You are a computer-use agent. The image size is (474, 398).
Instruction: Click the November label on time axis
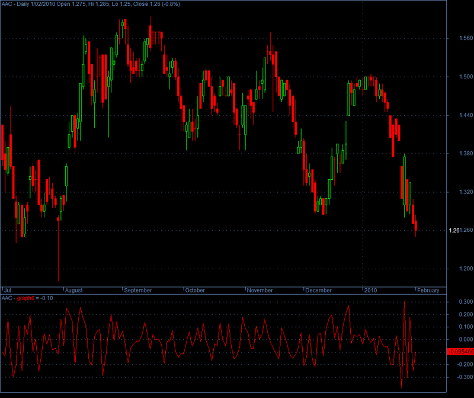[260, 290]
